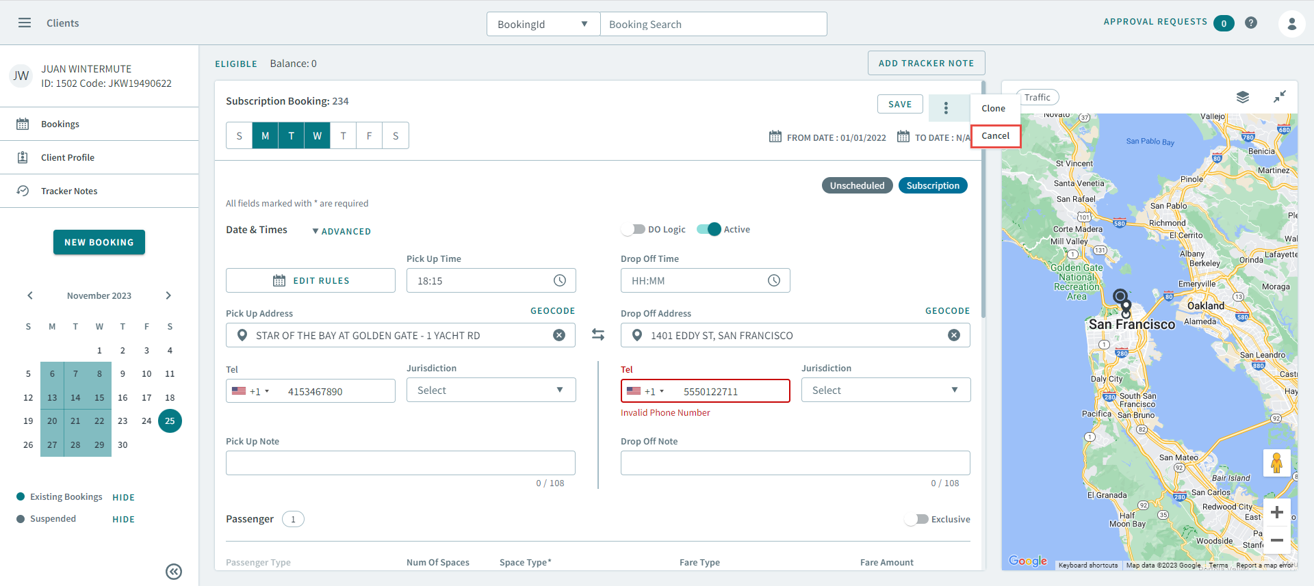Click the New Booking button
1314x586 pixels.
click(99, 242)
